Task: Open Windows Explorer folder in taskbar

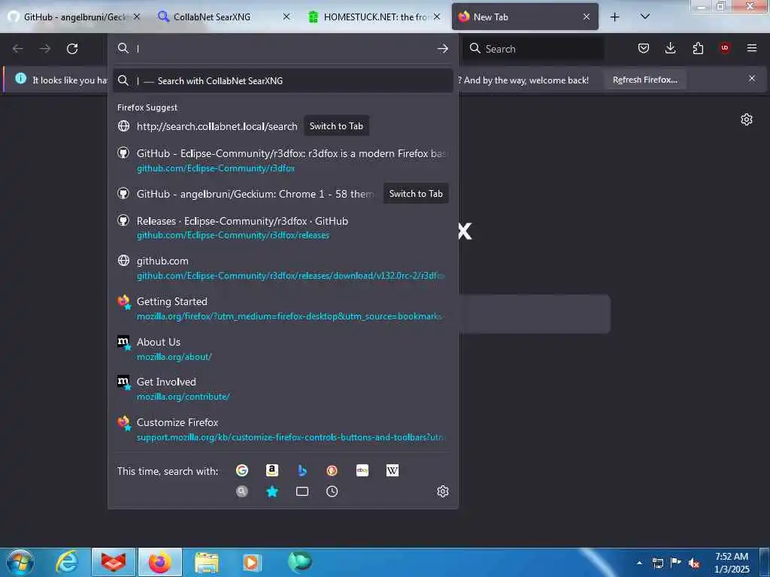Action: (x=206, y=562)
